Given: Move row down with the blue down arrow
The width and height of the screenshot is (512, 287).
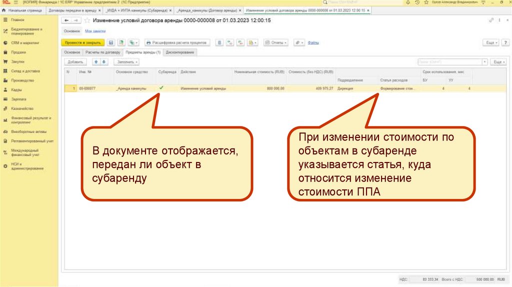Looking at the screenshot, I should point(104,62).
